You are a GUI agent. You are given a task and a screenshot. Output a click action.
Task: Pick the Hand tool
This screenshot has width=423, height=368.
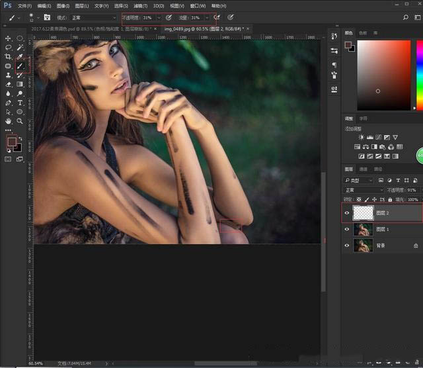pos(9,122)
